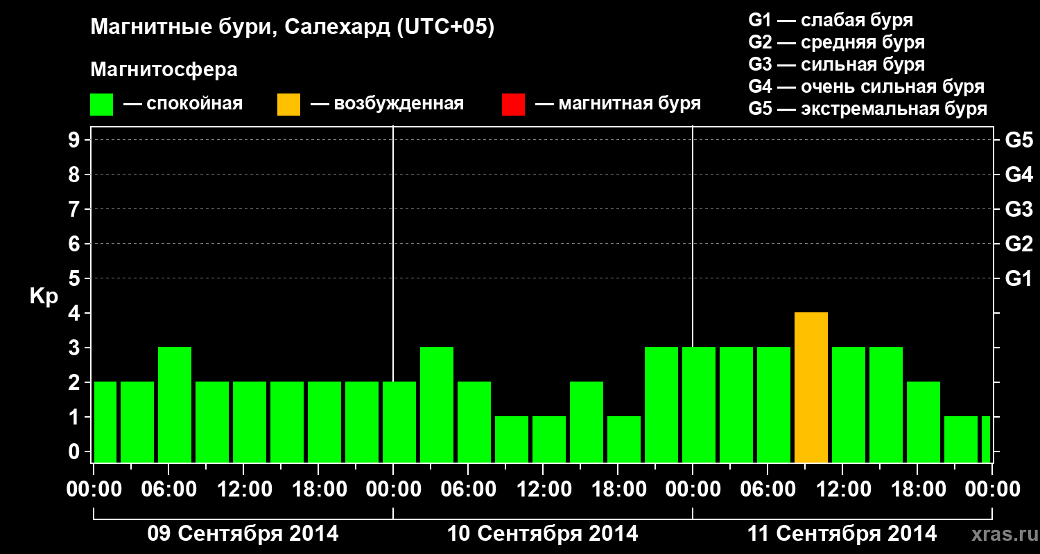
Task: Click the '09 Сентября 2014' date label
Action: click(243, 534)
